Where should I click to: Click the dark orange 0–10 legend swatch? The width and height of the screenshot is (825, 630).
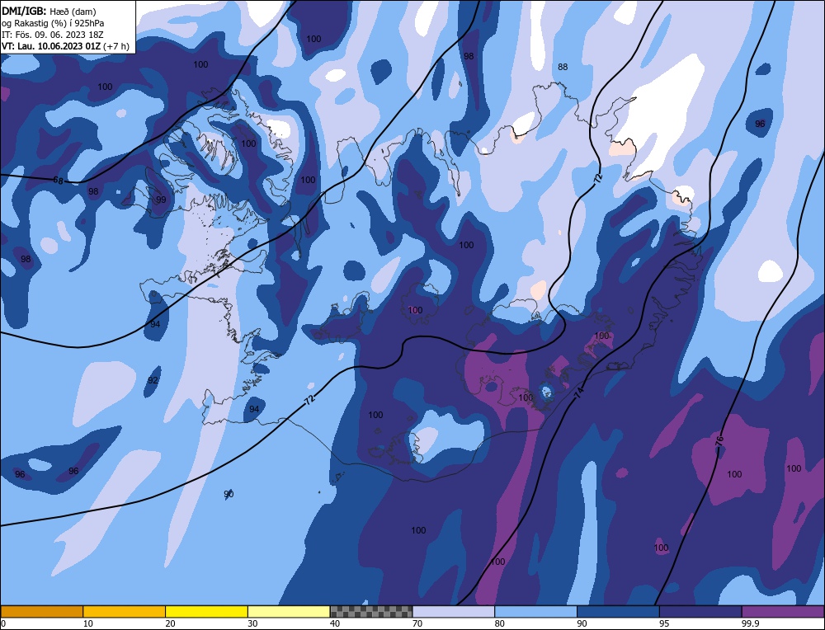click(41, 611)
